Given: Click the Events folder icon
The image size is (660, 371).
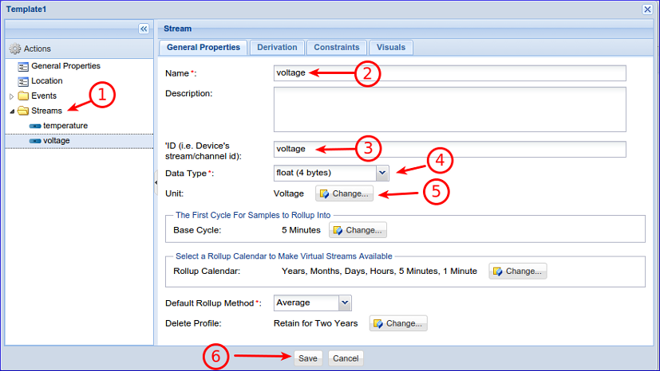Looking at the screenshot, I should click(23, 96).
